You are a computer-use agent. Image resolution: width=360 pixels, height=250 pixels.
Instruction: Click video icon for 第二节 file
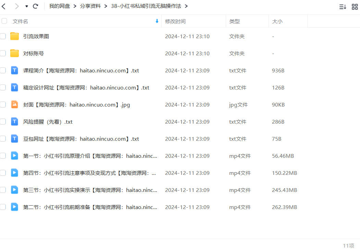pos(14,207)
